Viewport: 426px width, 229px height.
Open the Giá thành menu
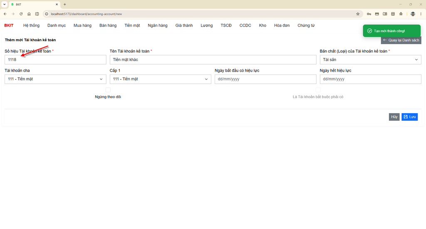point(184,25)
